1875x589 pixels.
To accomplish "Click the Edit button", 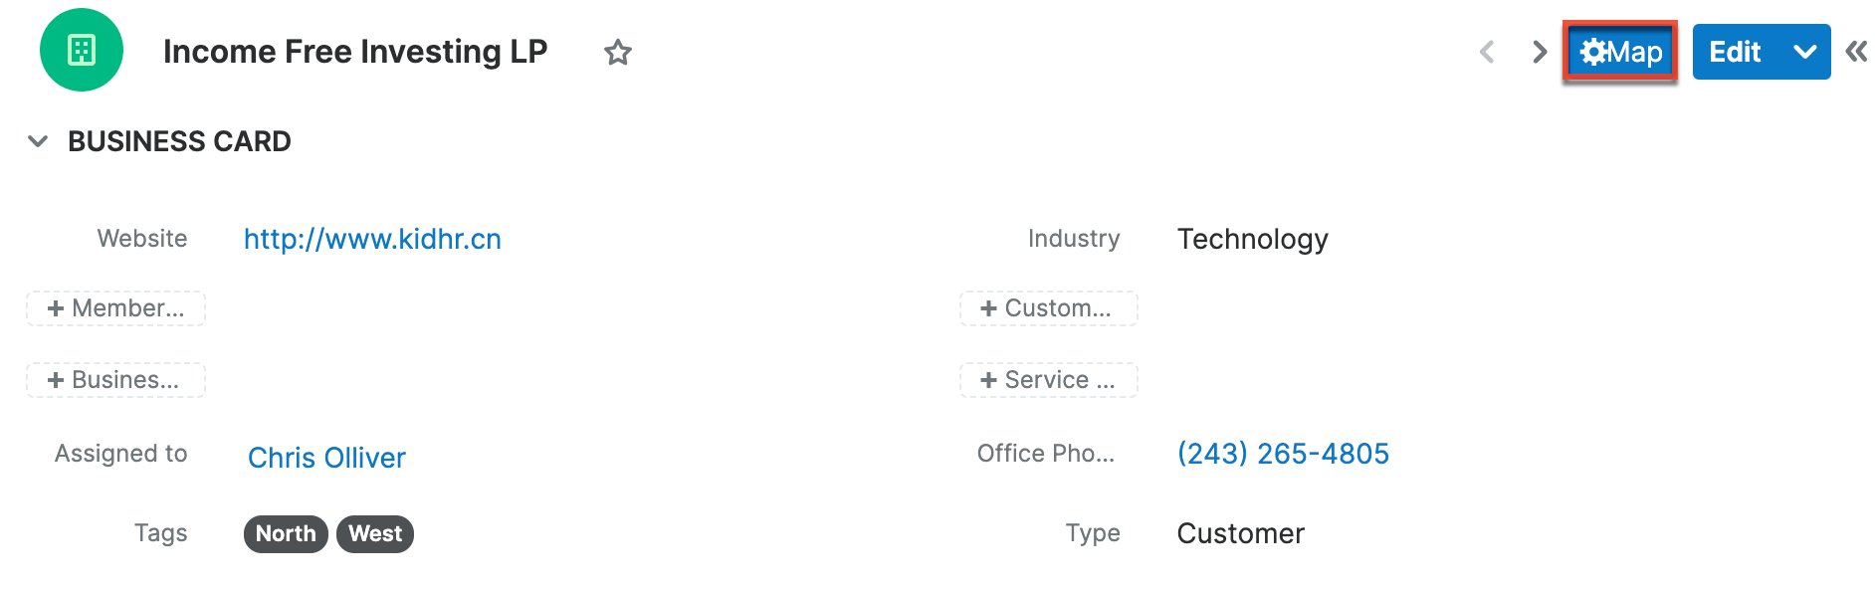I will point(1735,52).
